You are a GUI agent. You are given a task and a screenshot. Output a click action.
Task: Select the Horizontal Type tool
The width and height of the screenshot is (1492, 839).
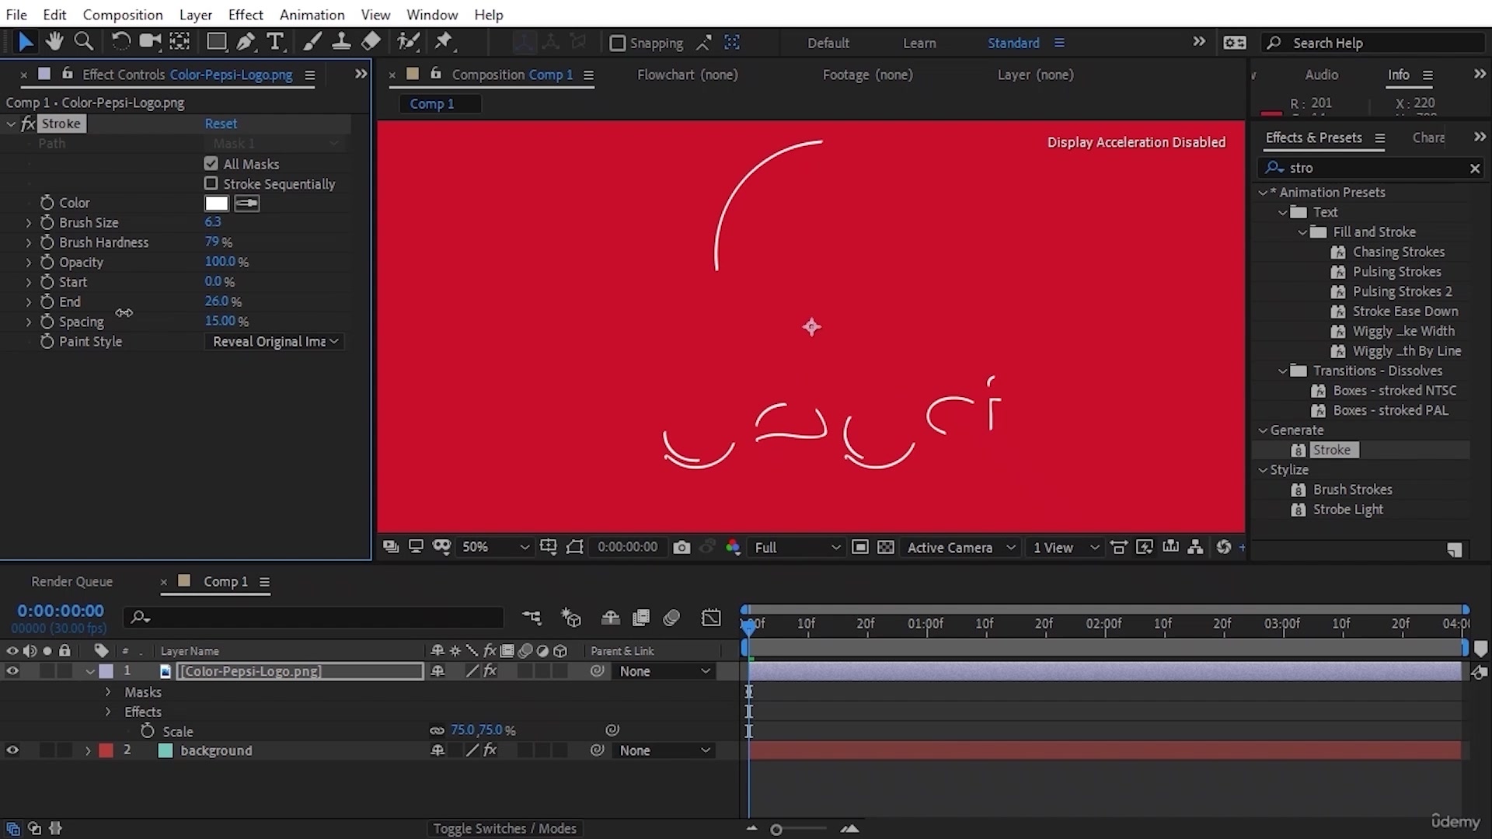point(275,42)
